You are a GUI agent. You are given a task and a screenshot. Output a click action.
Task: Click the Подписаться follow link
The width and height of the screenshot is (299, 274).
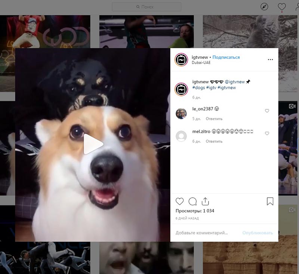[x=226, y=57]
